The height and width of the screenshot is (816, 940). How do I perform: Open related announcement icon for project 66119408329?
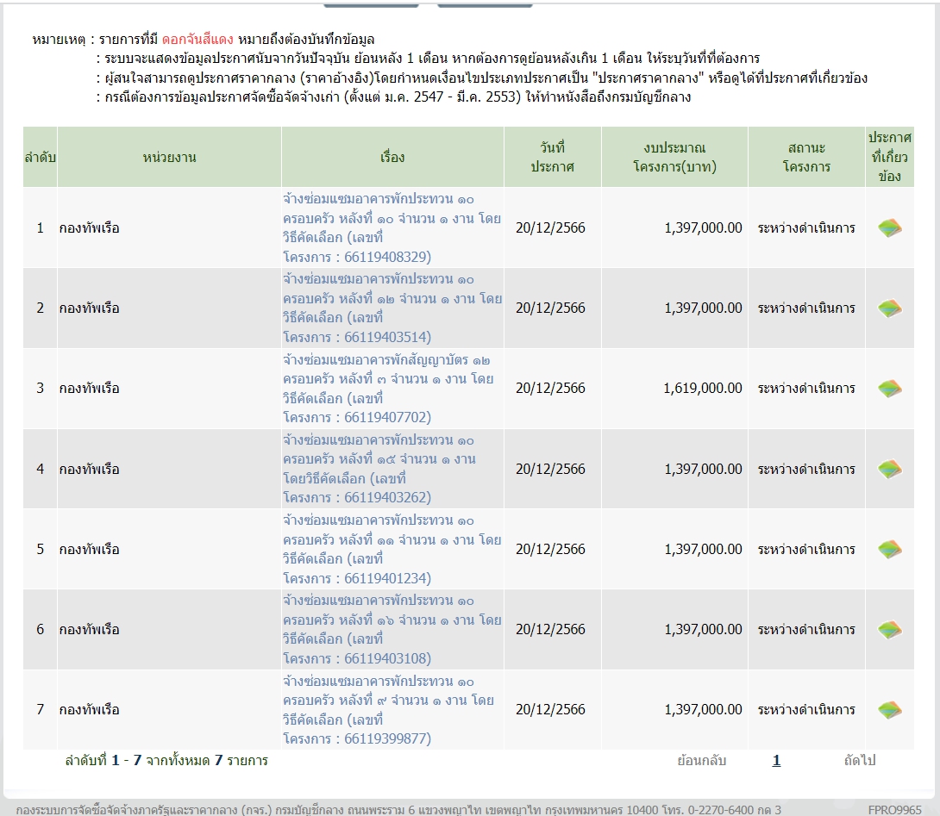point(890,227)
